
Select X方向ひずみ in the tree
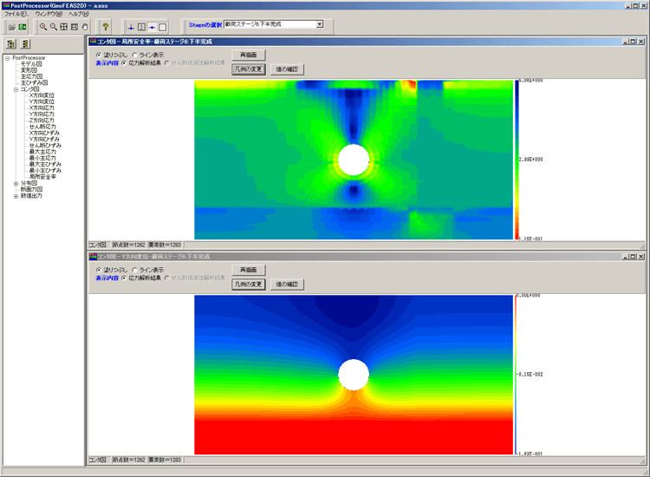(x=44, y=134)
